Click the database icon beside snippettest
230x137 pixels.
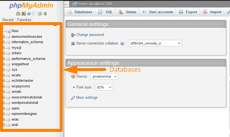click(8, 64)
